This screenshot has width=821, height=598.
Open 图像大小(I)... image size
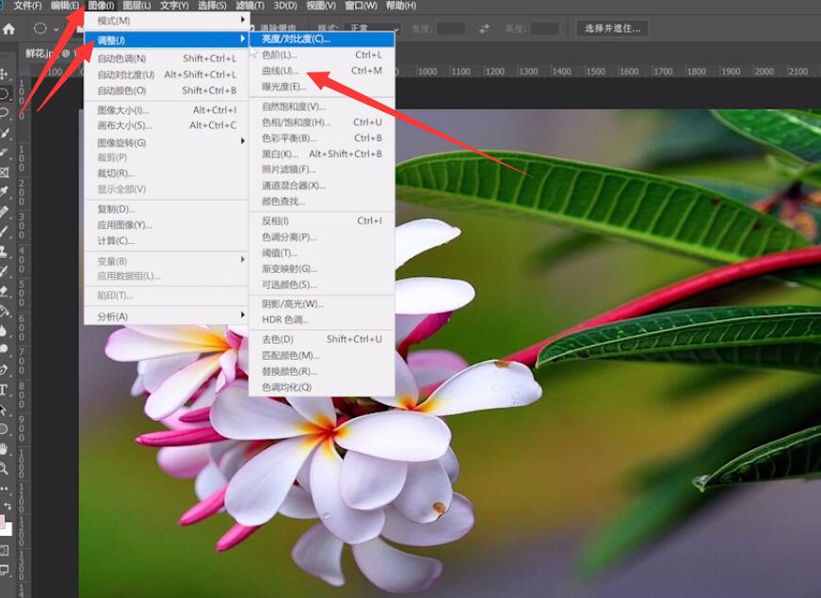pos(166,110)
